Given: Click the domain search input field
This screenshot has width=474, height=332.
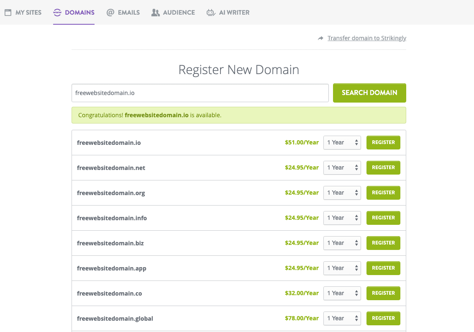Looking at the screenshot, I should [200, 93].
